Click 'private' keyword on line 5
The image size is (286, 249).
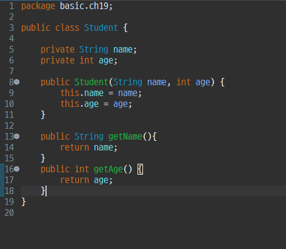coord(58,50)
